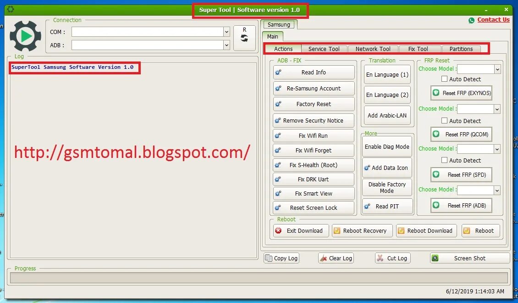Screen dimensions: 518x303
Task: Click Reboot Recovery button
Action: coord(362,230)
